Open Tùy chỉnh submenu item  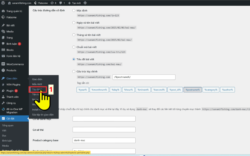click(37, 89)
